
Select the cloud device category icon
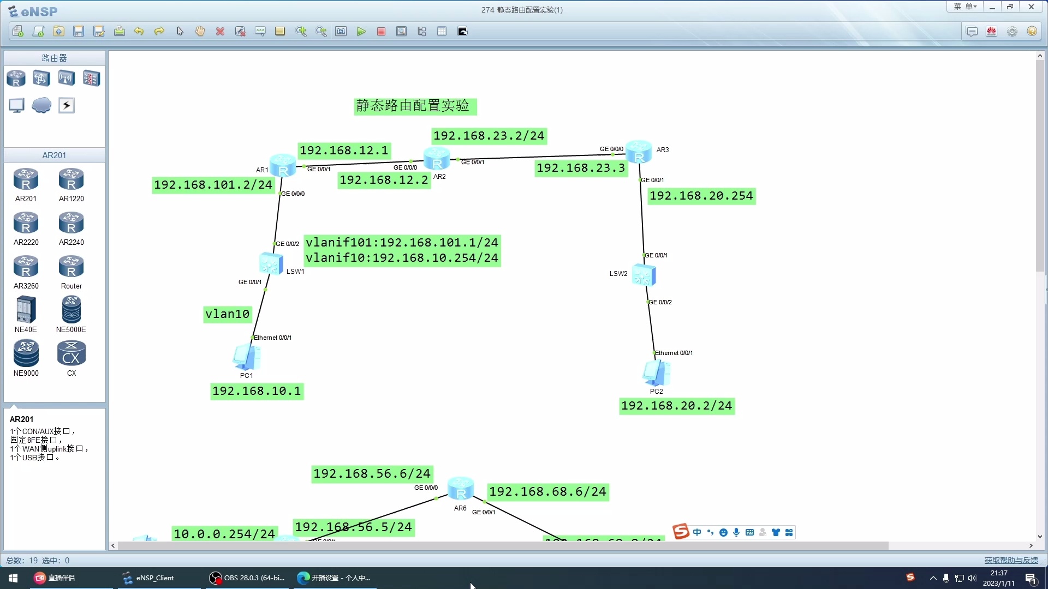point(41,105)
